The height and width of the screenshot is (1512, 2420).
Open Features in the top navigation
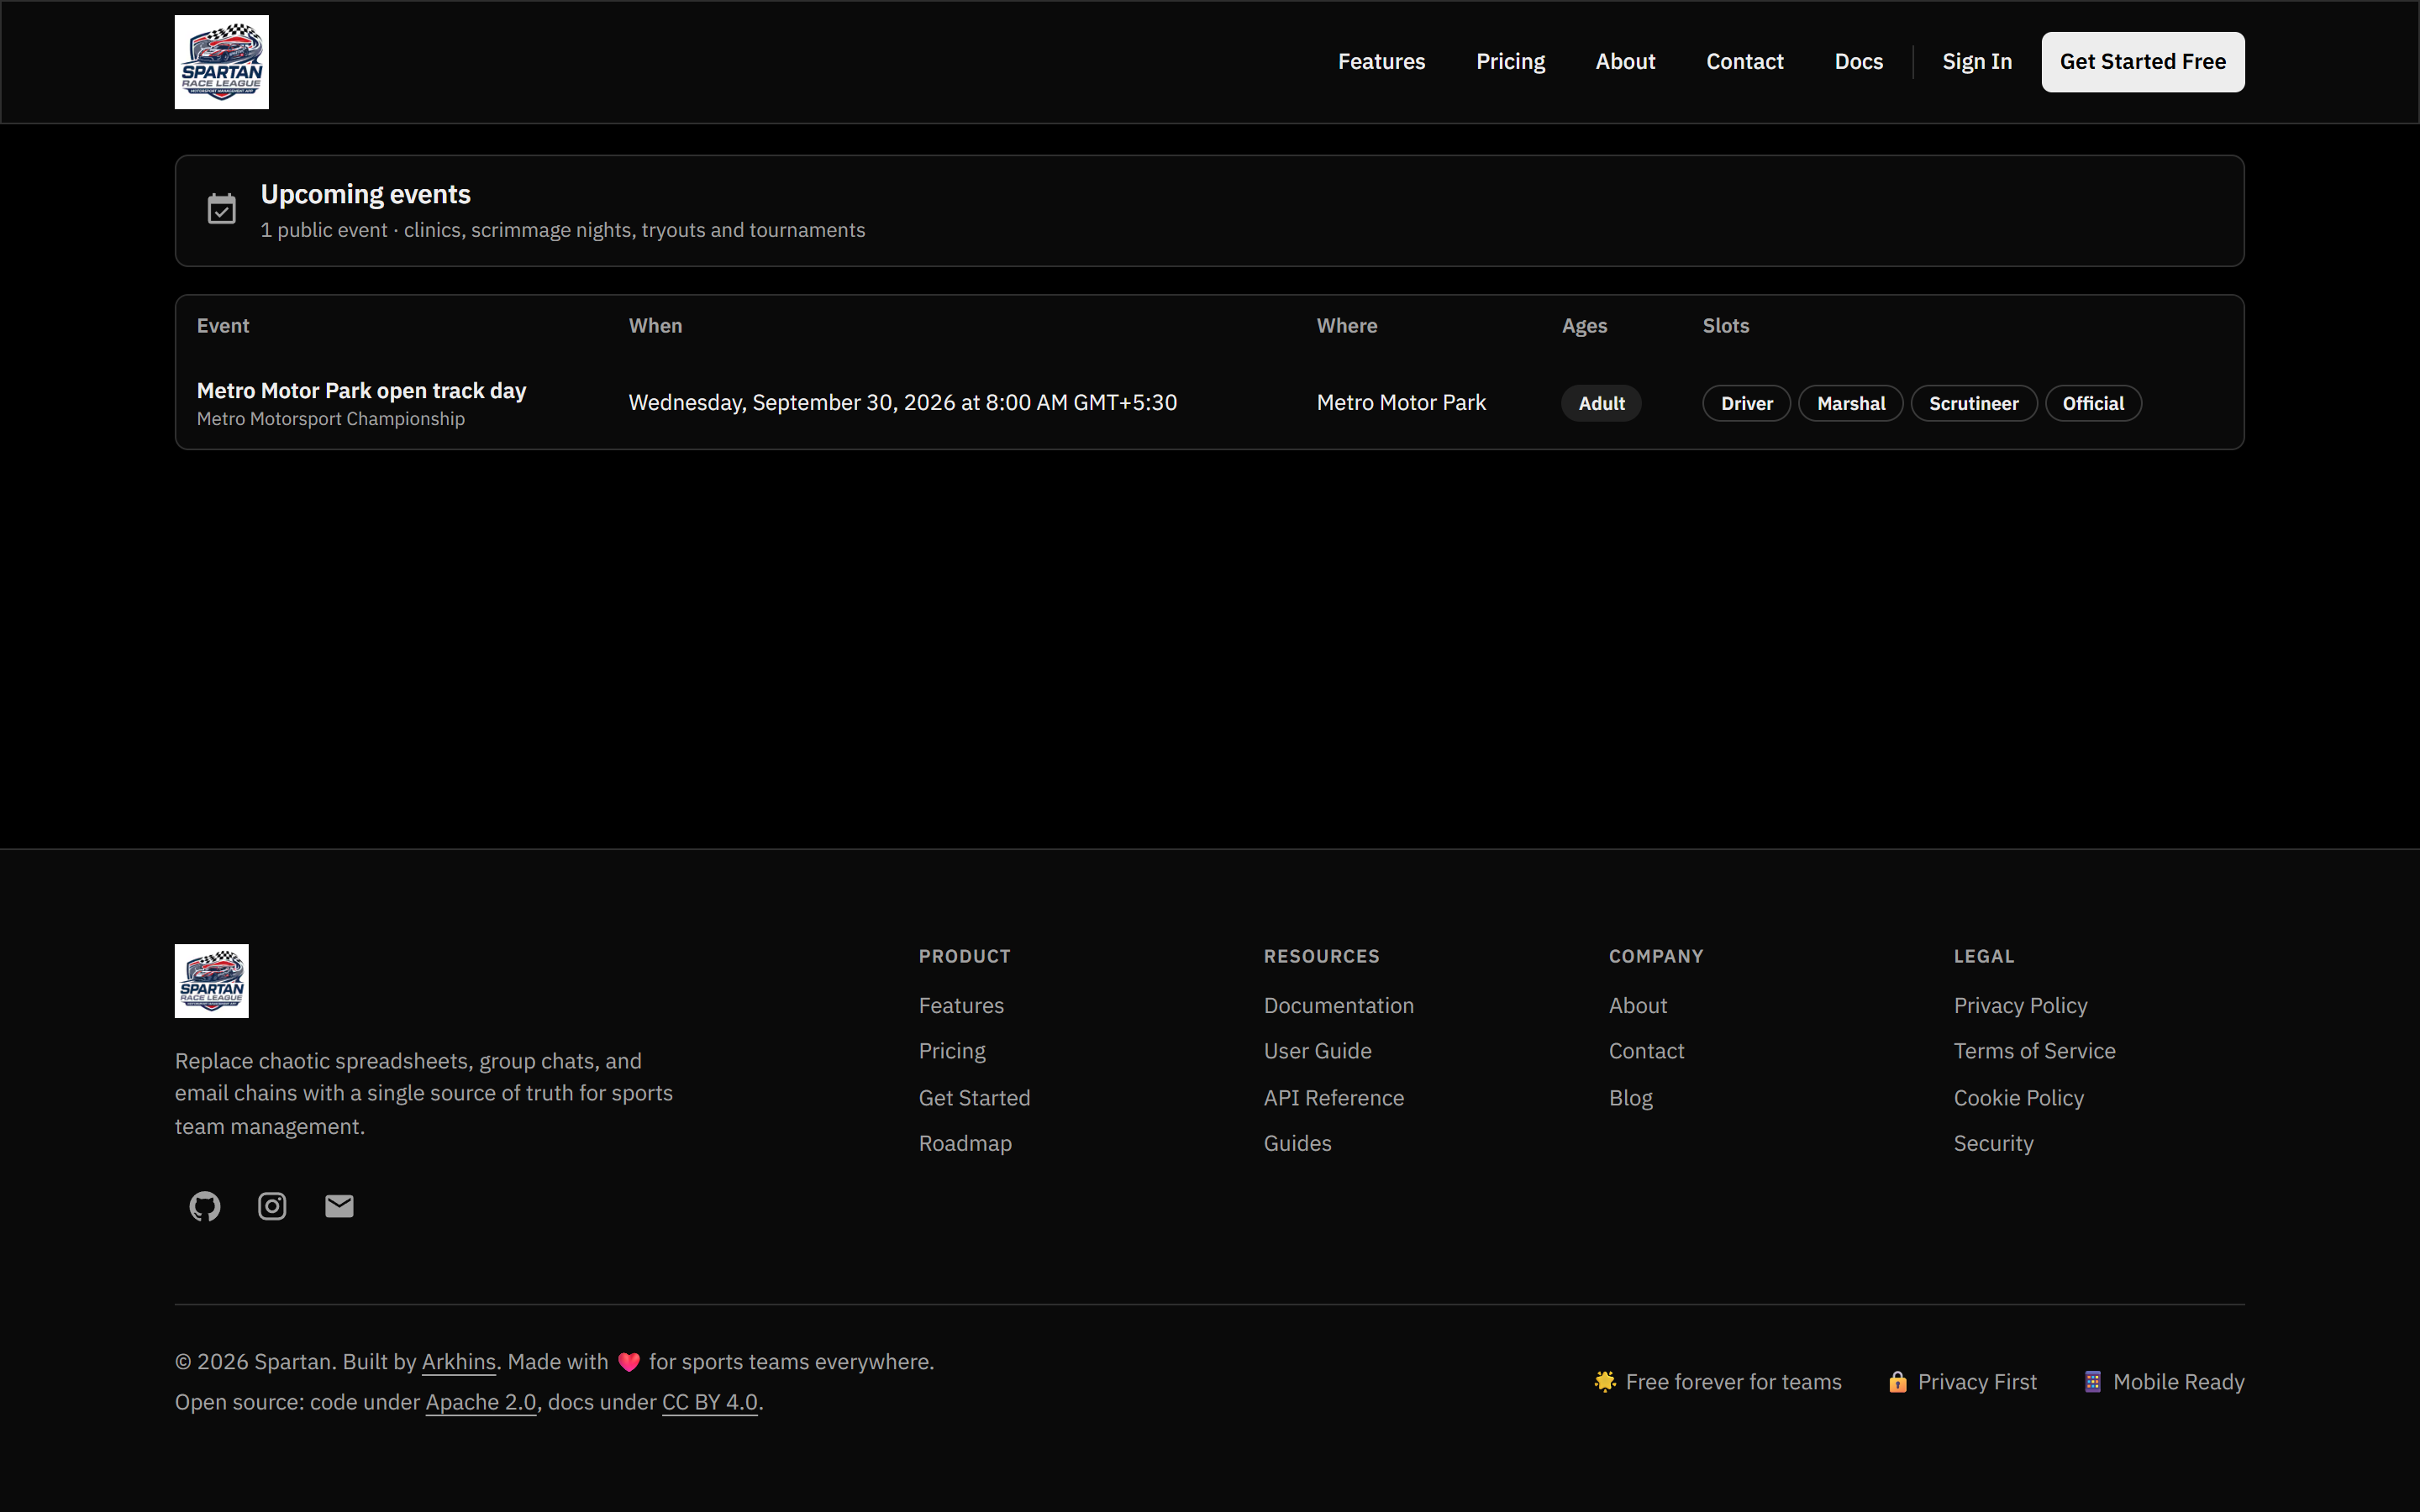coord(1381,62)
